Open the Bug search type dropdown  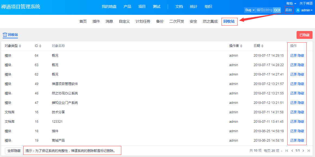tap(250, 10)
